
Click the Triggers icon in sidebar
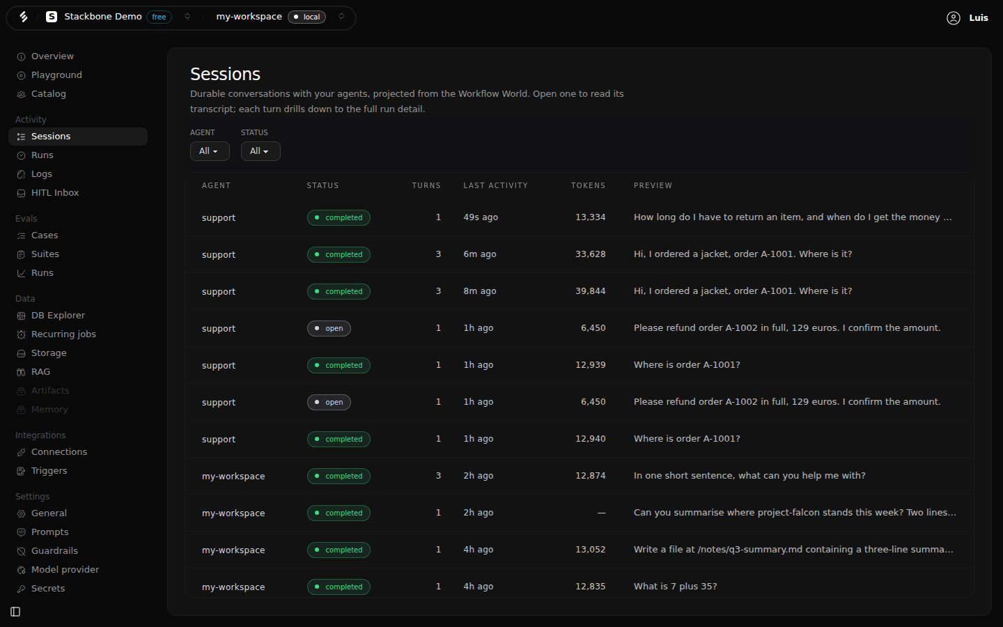[21, 471]
